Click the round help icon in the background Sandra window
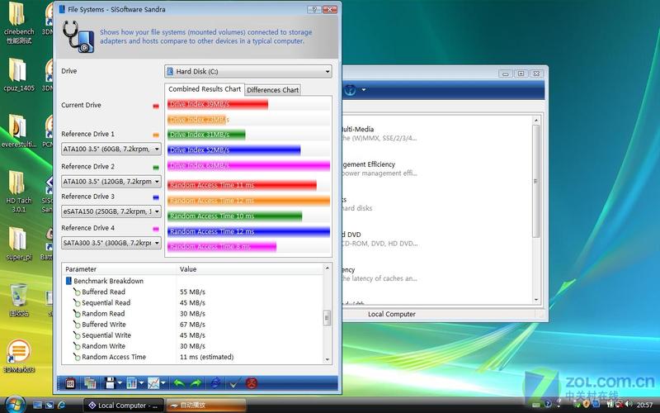660x413 pixels. point(350,90)
